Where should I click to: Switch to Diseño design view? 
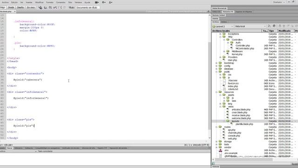click(x=20, y=7)
